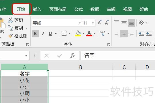Confirm entry checkmark icon
Screen dimensions: 155x103
pos(60,56)
